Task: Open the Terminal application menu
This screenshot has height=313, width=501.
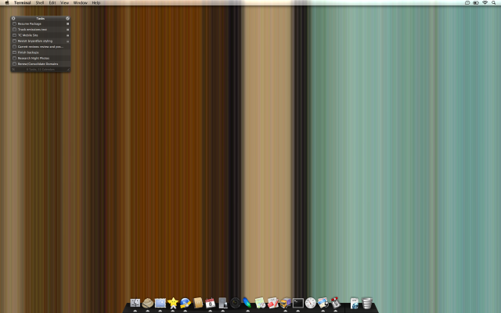Action: click(23, 2)
